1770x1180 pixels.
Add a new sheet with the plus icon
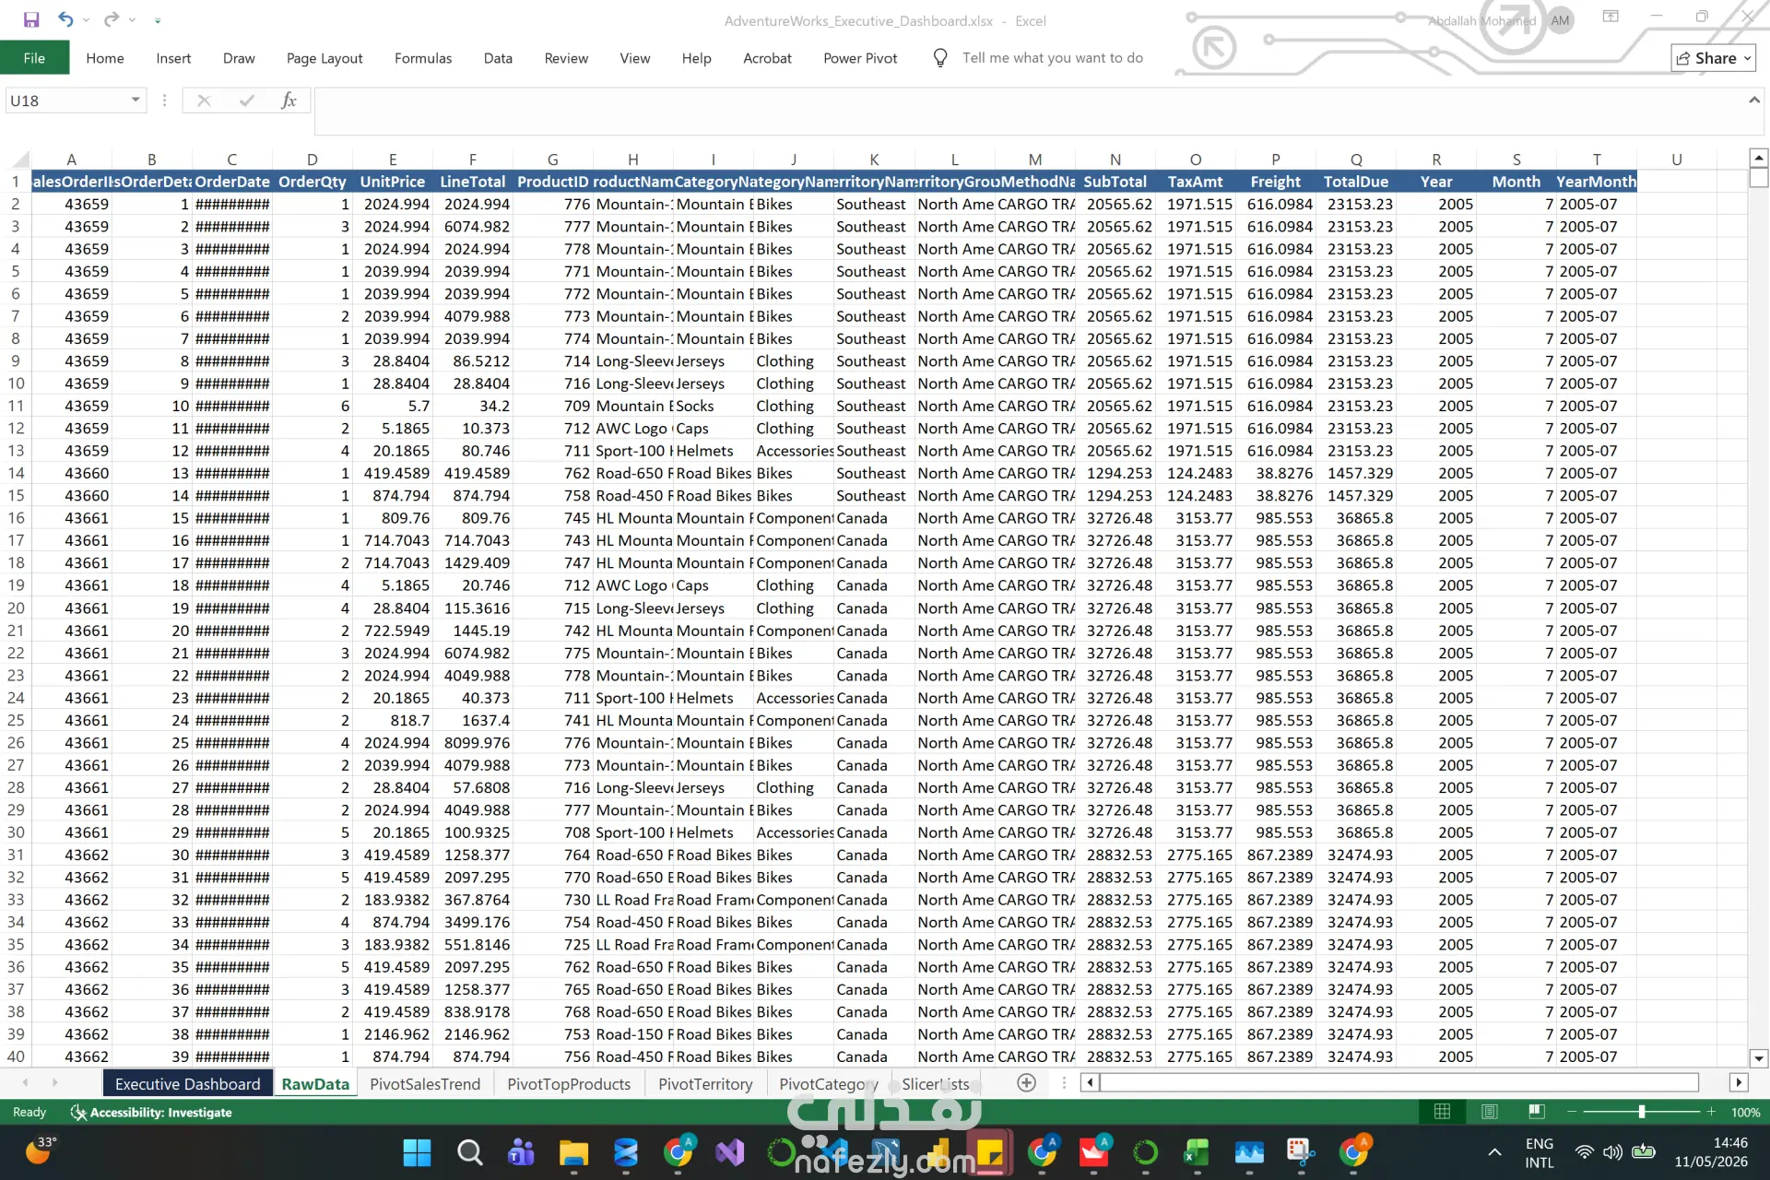(x=1026, y=1083)
